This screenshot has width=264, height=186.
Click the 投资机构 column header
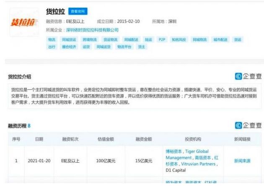pyautogui.click(x=193, y=139)
